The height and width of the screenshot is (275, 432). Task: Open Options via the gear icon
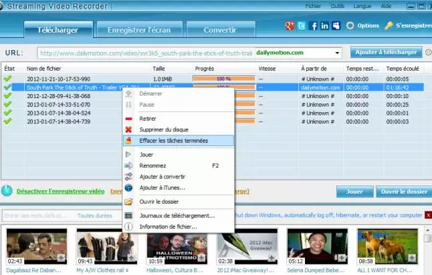click(350, 25)
